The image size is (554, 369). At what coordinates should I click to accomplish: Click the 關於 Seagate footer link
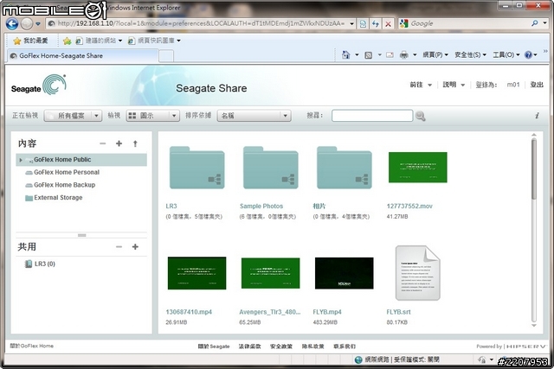click(214, 347)
